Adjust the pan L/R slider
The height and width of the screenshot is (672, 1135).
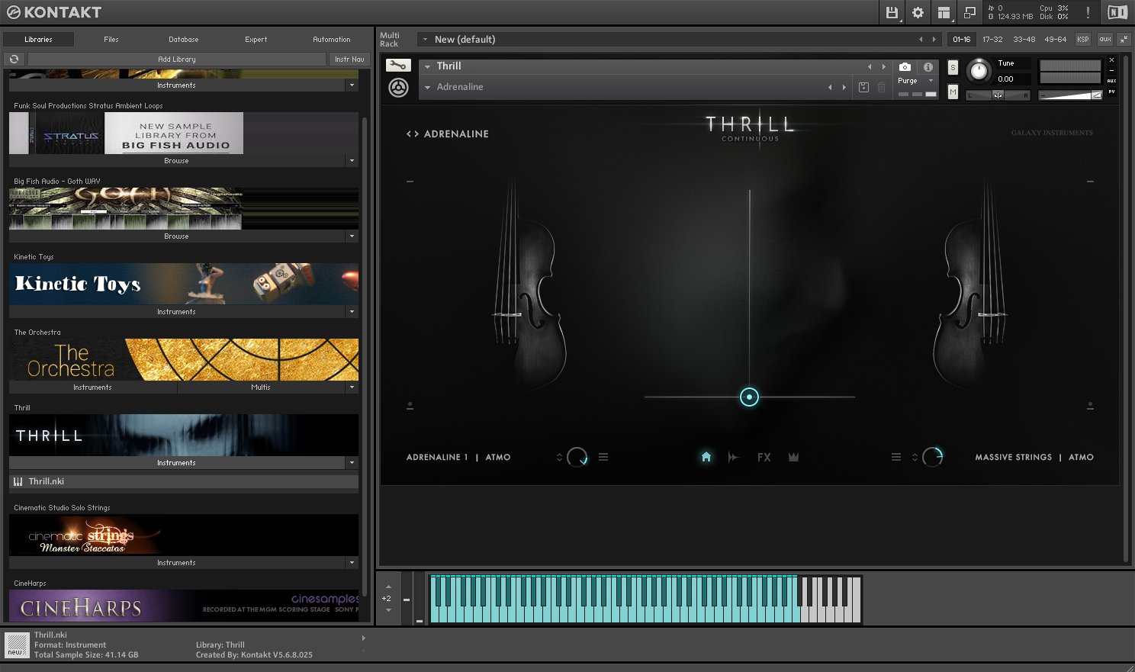click(998, 95)
